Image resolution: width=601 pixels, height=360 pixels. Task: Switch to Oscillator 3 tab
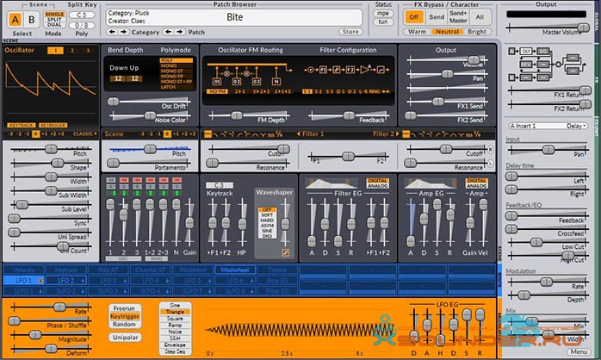pyautogui.click(x=88, y=51)
